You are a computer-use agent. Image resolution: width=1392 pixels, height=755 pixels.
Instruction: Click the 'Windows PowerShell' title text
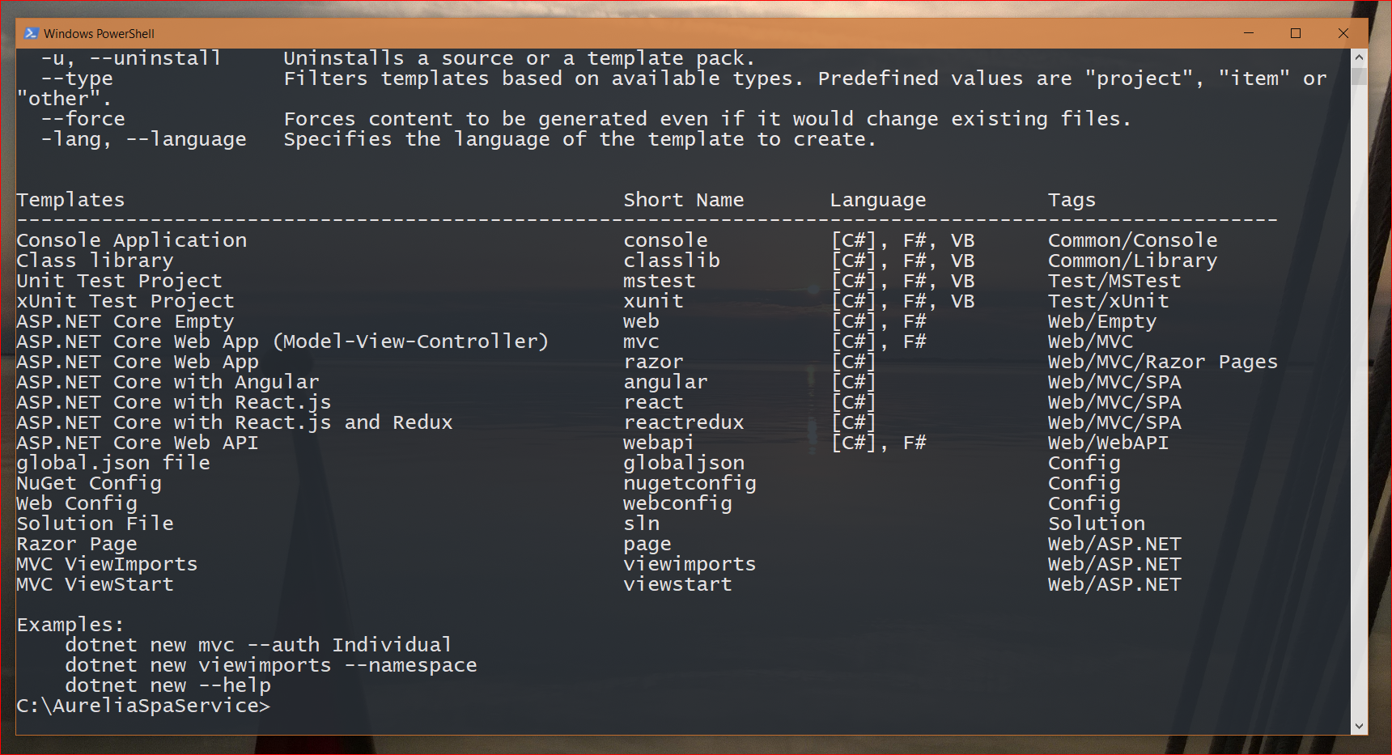99,34
